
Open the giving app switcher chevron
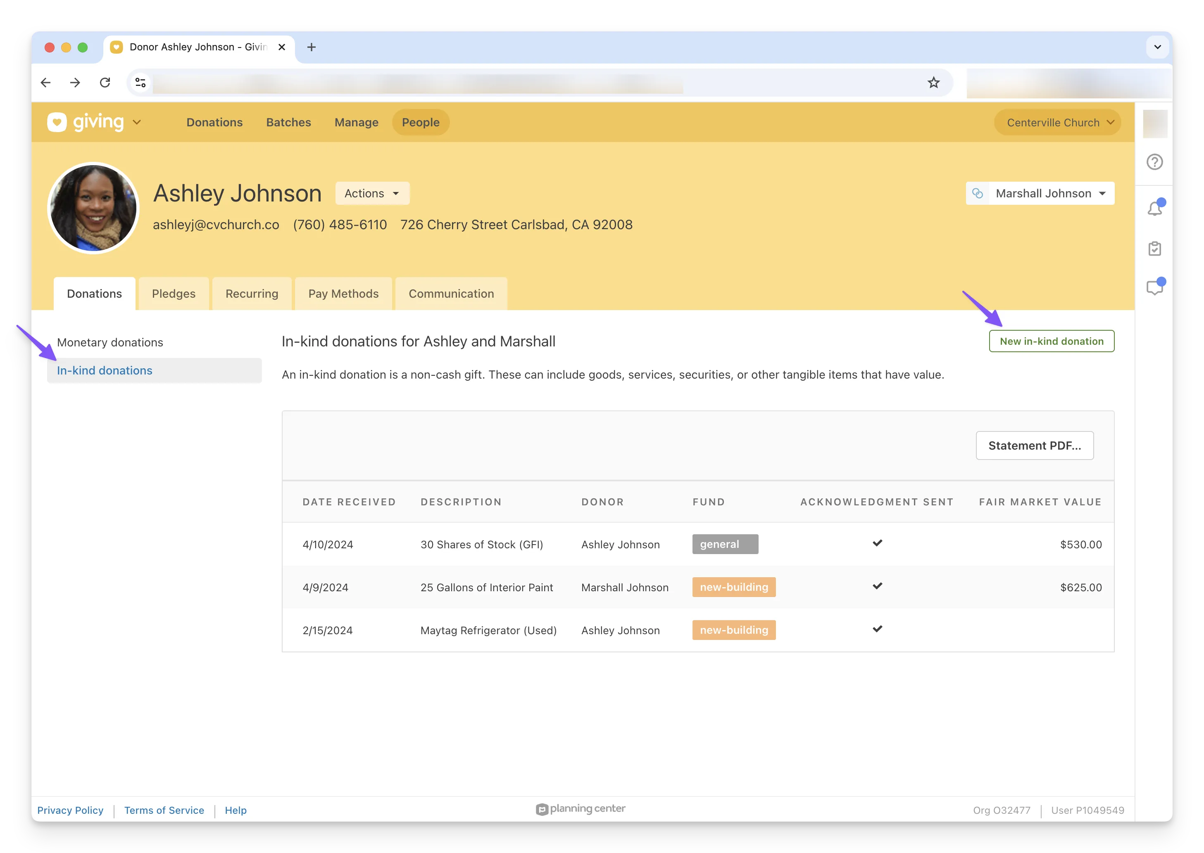coord(137,122)
